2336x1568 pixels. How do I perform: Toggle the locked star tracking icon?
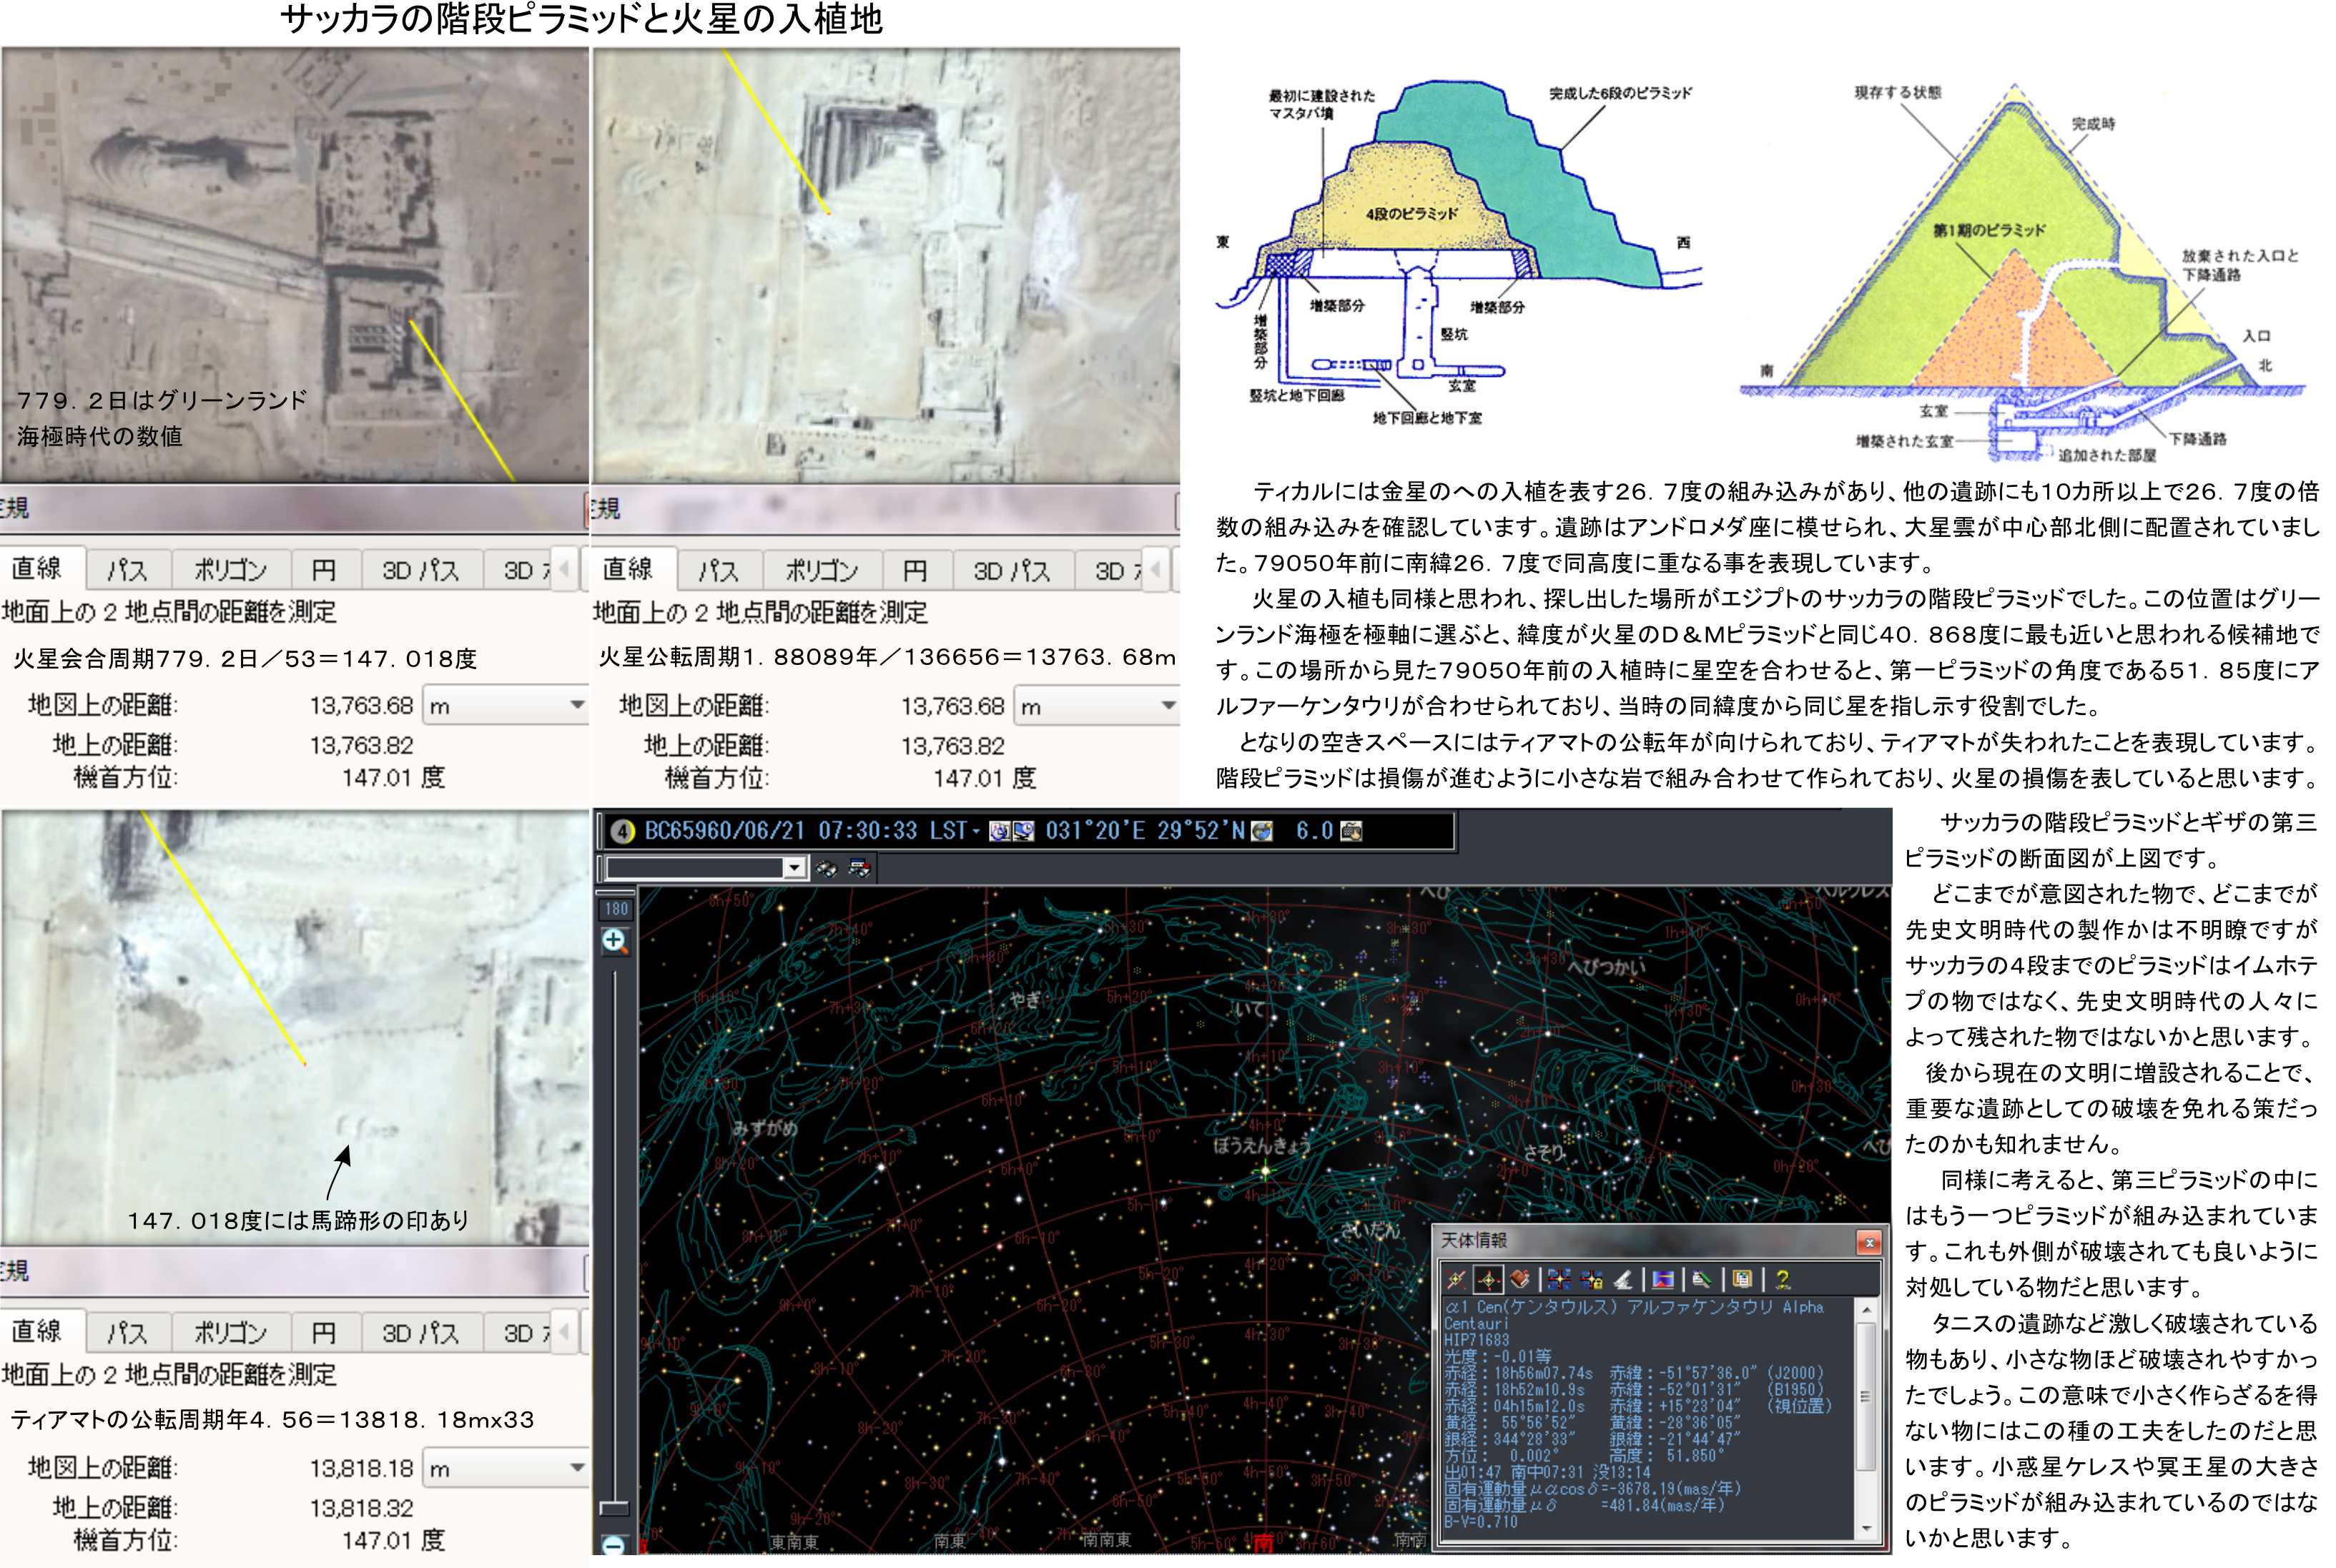pos(1591,1280)
